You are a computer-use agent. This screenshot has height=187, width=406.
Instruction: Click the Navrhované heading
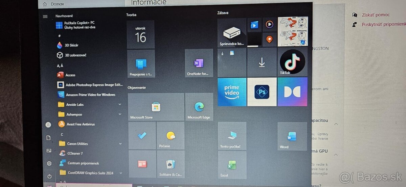point(64,16)
